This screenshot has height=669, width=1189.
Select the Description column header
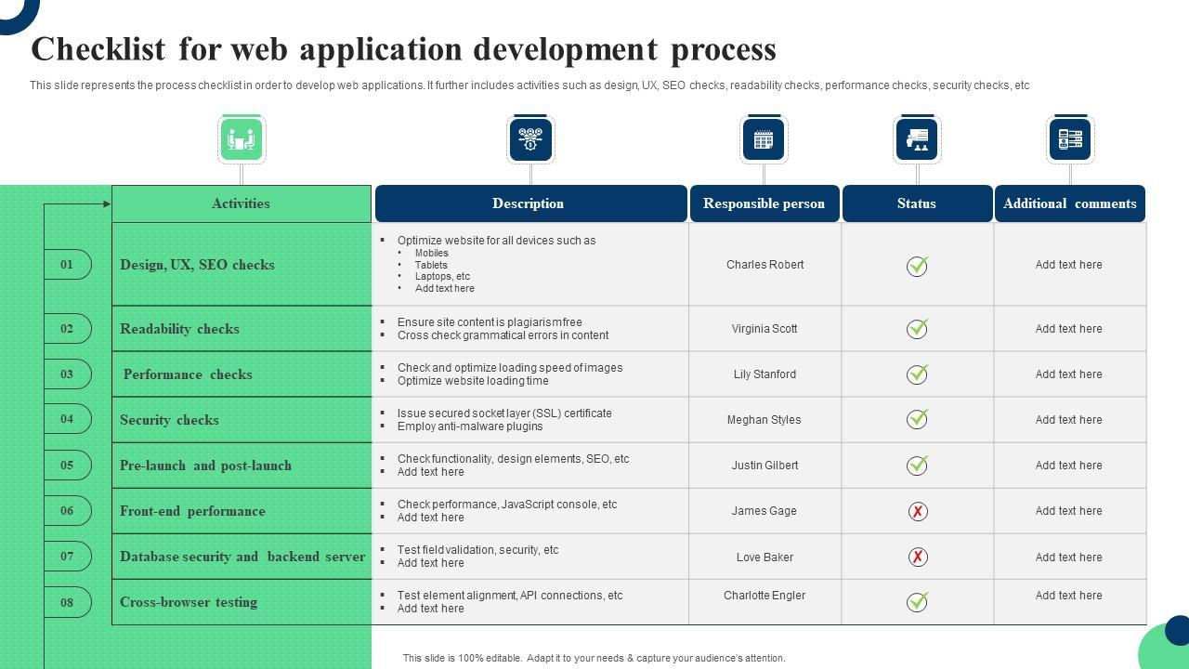pos(530,203)
